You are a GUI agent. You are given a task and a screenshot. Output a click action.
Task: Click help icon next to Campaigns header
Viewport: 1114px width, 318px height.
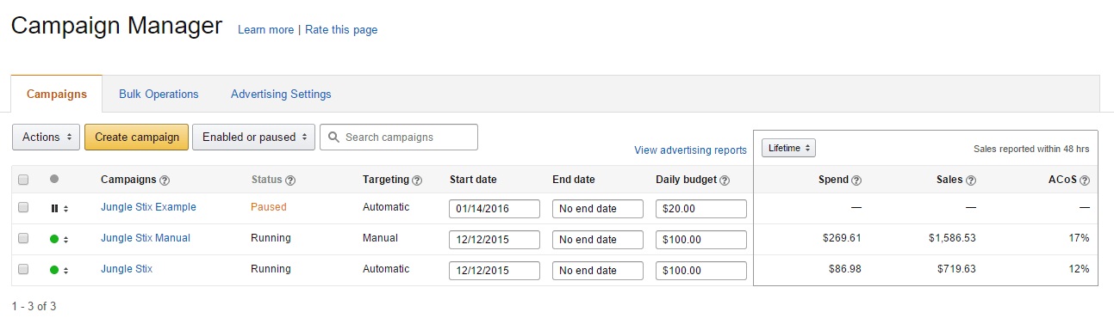[165, 180]
